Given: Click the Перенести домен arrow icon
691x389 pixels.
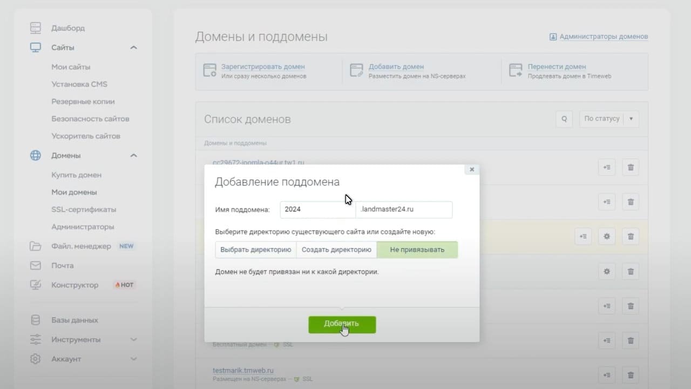Looking at the screenshot, I should point(516,70).
